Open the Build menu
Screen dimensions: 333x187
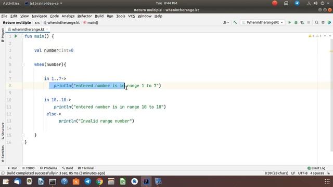(x=99, y=16)
